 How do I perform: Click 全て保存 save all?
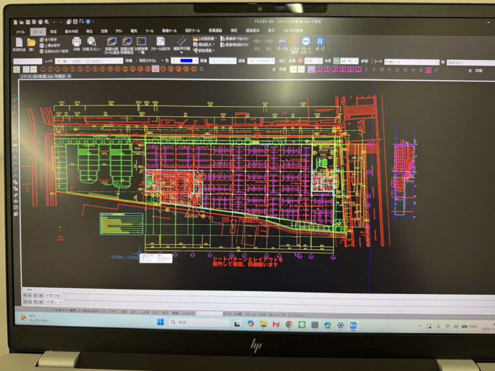48,40
